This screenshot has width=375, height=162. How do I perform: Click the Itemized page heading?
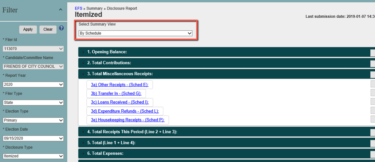(88, 14)
